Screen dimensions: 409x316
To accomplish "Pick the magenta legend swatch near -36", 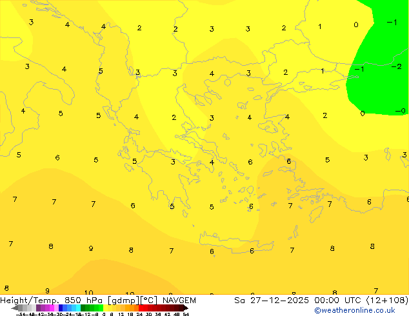I will pyautogui.click(x=52, y=308).
